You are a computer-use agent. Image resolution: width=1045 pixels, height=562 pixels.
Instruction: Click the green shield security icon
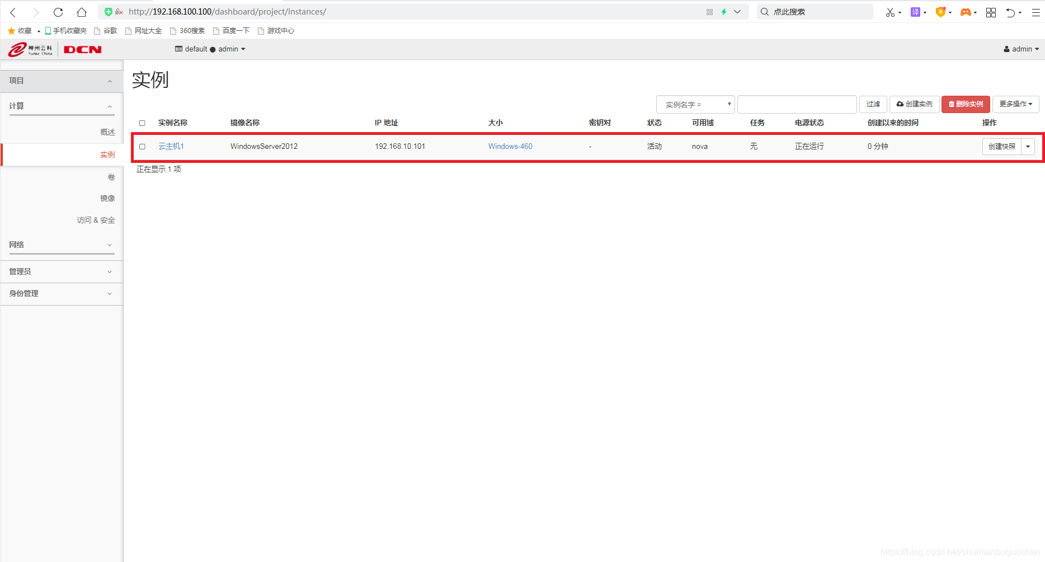pos(109,12)
